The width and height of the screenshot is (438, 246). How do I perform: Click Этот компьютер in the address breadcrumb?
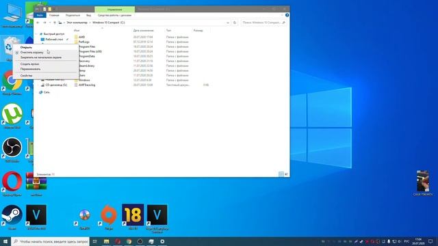pos(77,23)
